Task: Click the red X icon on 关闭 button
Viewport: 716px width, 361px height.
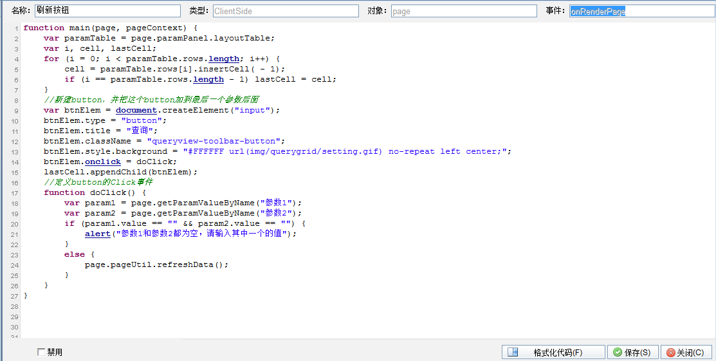Action: (671, 353)
